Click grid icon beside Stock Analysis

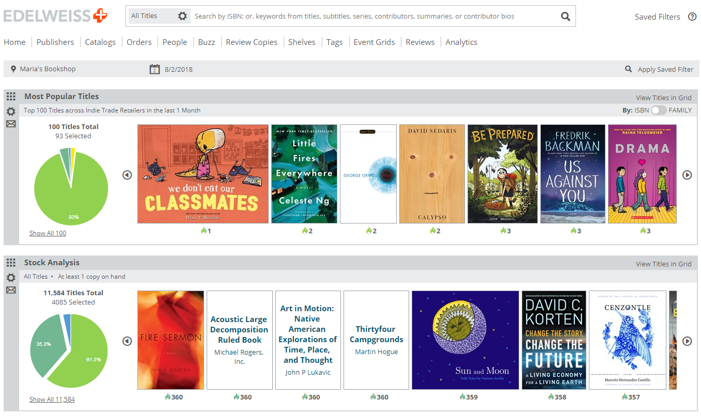point(11,263)
